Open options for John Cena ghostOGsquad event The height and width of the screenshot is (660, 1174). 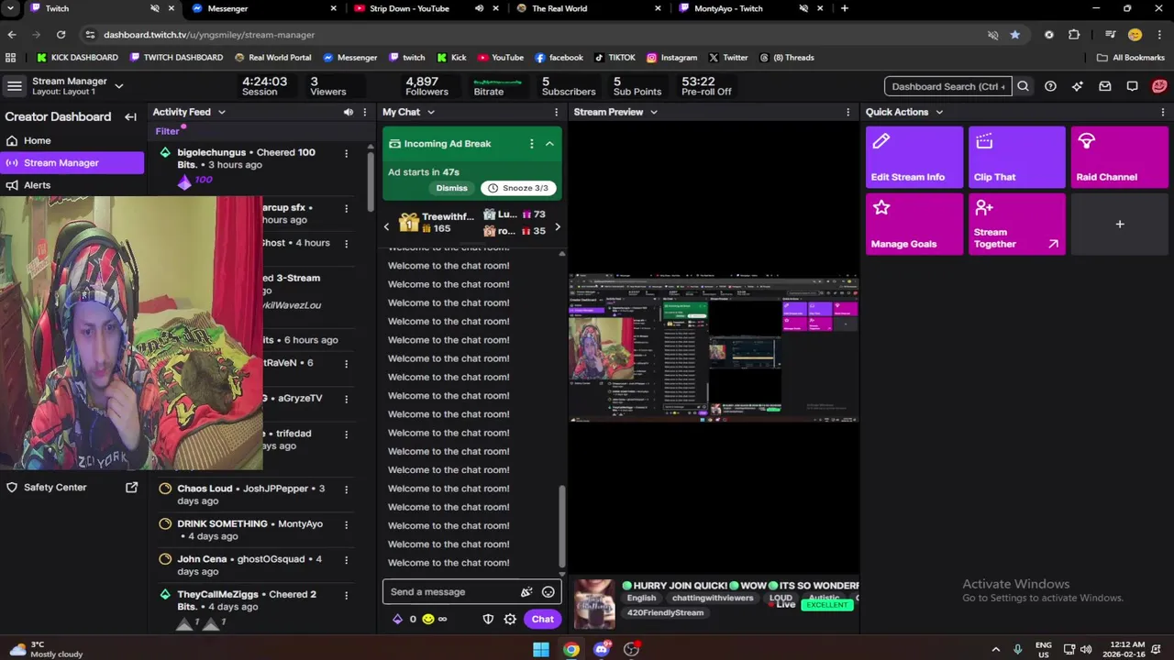pos(346,560)
